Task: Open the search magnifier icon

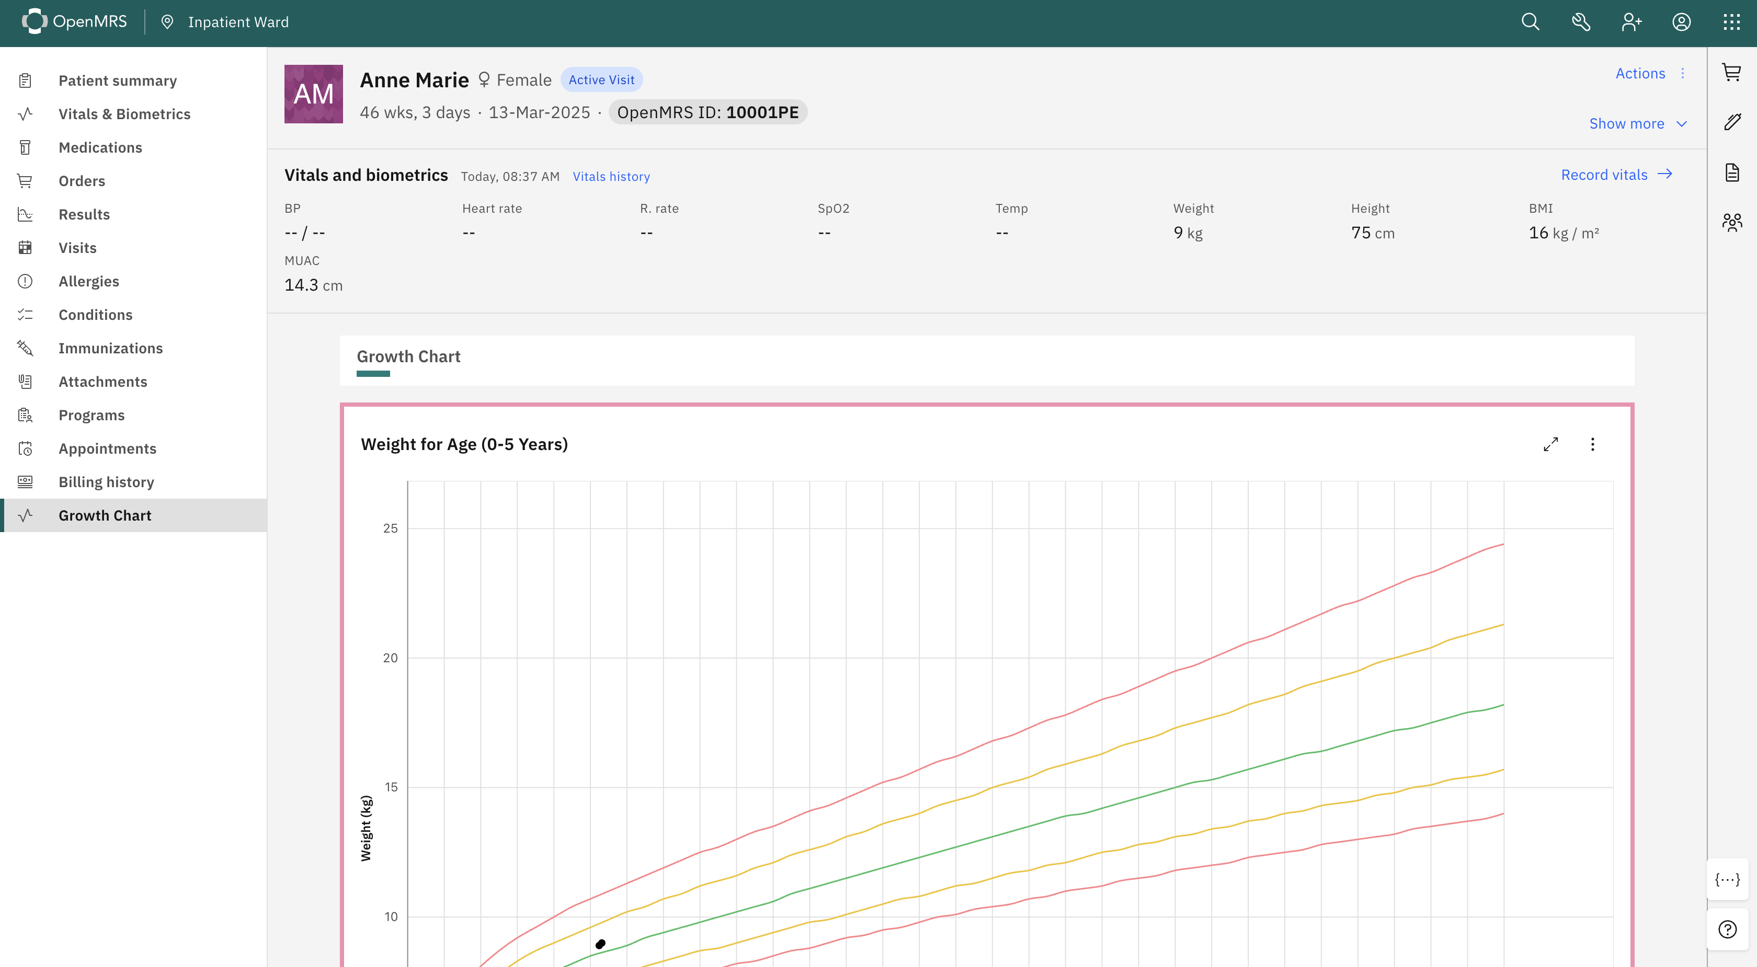Action: (1530, 22)
